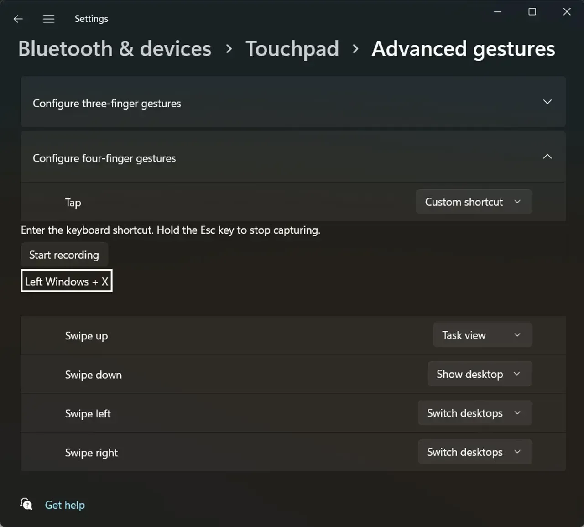Open the Get help link

click(x=64, y=505)
